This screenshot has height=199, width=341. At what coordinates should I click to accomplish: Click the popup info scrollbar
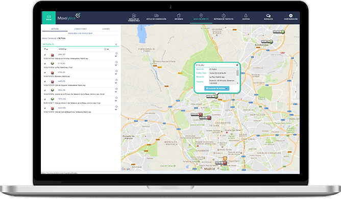(x=237, y=76)
